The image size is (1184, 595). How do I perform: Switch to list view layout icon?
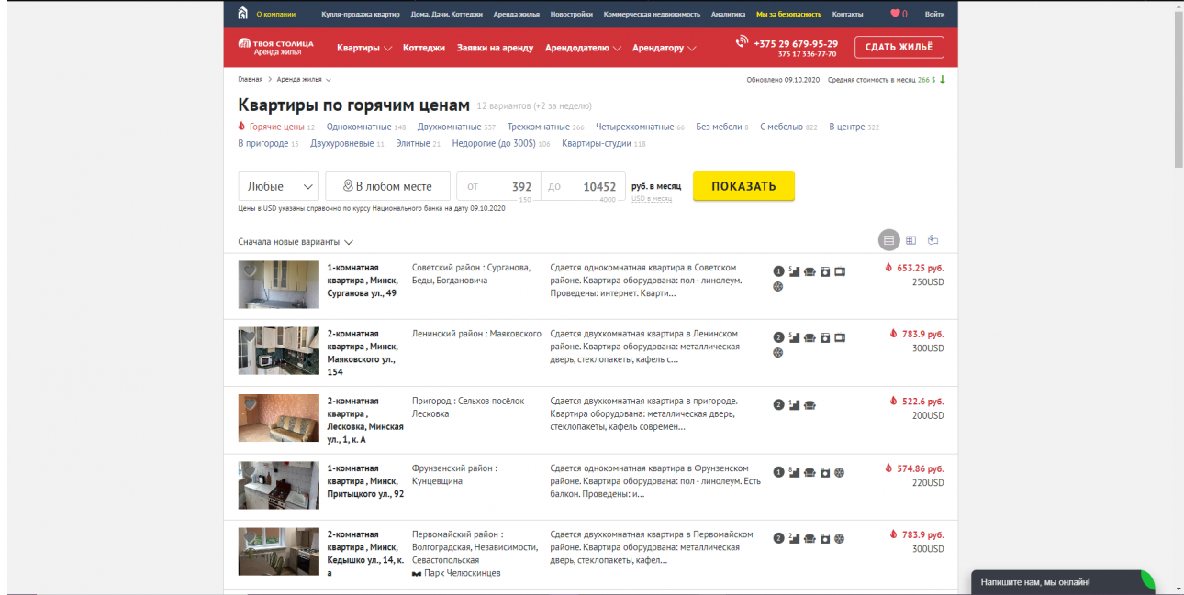click(888, 240)
